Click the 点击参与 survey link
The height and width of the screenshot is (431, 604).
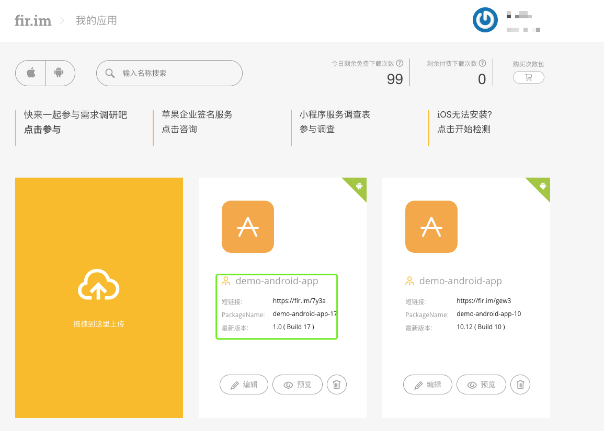coord(42,130)
